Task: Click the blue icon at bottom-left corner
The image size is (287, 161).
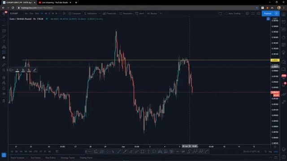Action: pos(4,155)
